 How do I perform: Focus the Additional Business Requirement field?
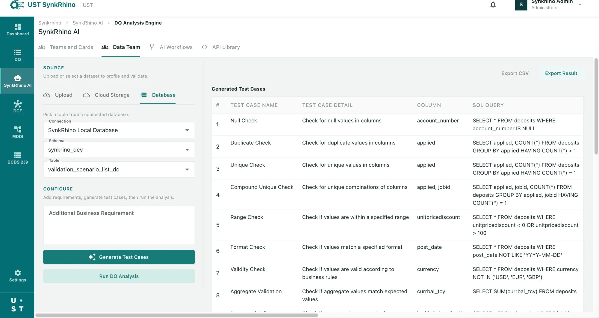click(x=119, y=225)
